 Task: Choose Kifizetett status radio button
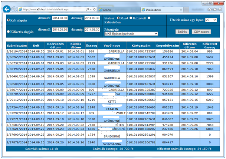(131, 18)
